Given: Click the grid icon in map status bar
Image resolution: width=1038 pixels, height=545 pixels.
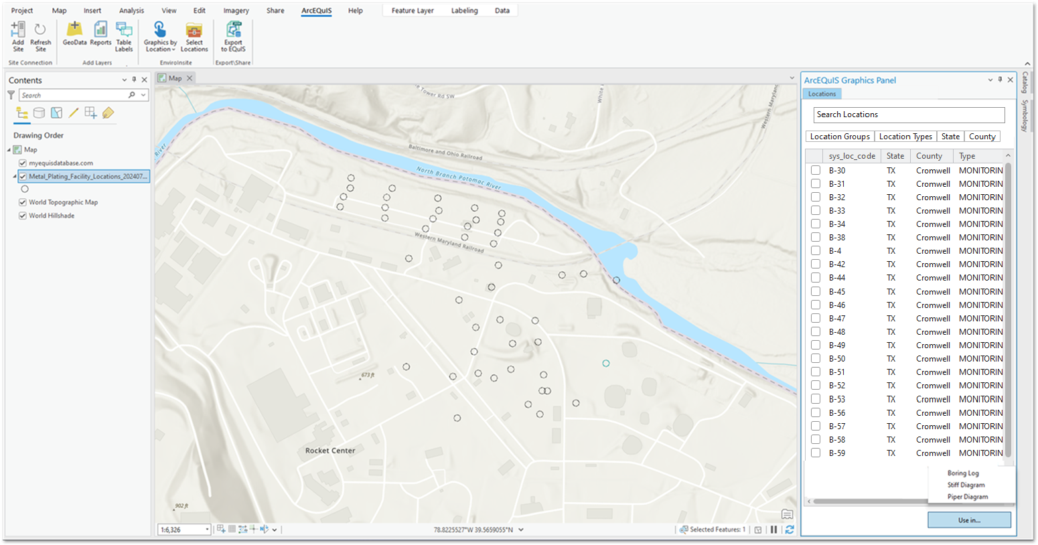Looking at the screenshot, I should click(232, 529).
